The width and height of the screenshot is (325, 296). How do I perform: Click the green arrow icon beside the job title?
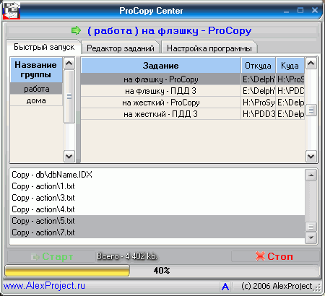77,30
